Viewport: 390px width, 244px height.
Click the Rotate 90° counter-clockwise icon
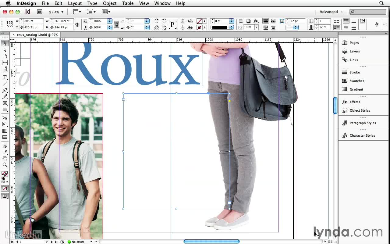164,21
